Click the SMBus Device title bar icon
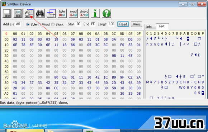208x132 pixels. click(4, 4)
